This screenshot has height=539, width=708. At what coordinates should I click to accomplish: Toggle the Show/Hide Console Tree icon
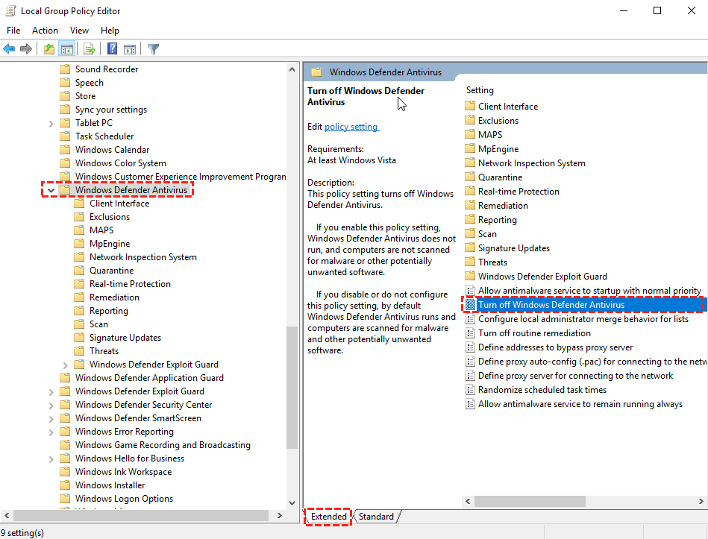click(67, 48)
